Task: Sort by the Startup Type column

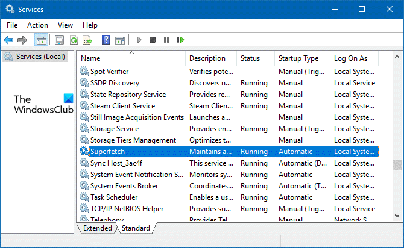Action: 298,58
